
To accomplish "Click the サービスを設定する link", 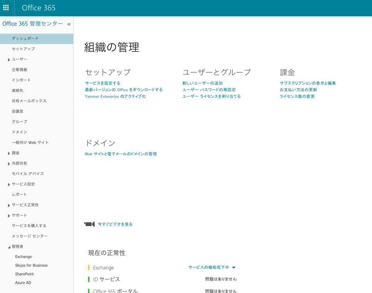I will pos(103,83).
